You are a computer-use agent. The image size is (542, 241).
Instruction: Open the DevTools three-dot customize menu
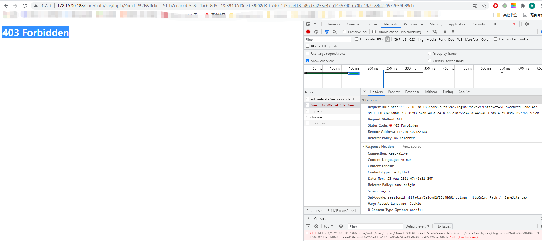click(x=535, y=24)
